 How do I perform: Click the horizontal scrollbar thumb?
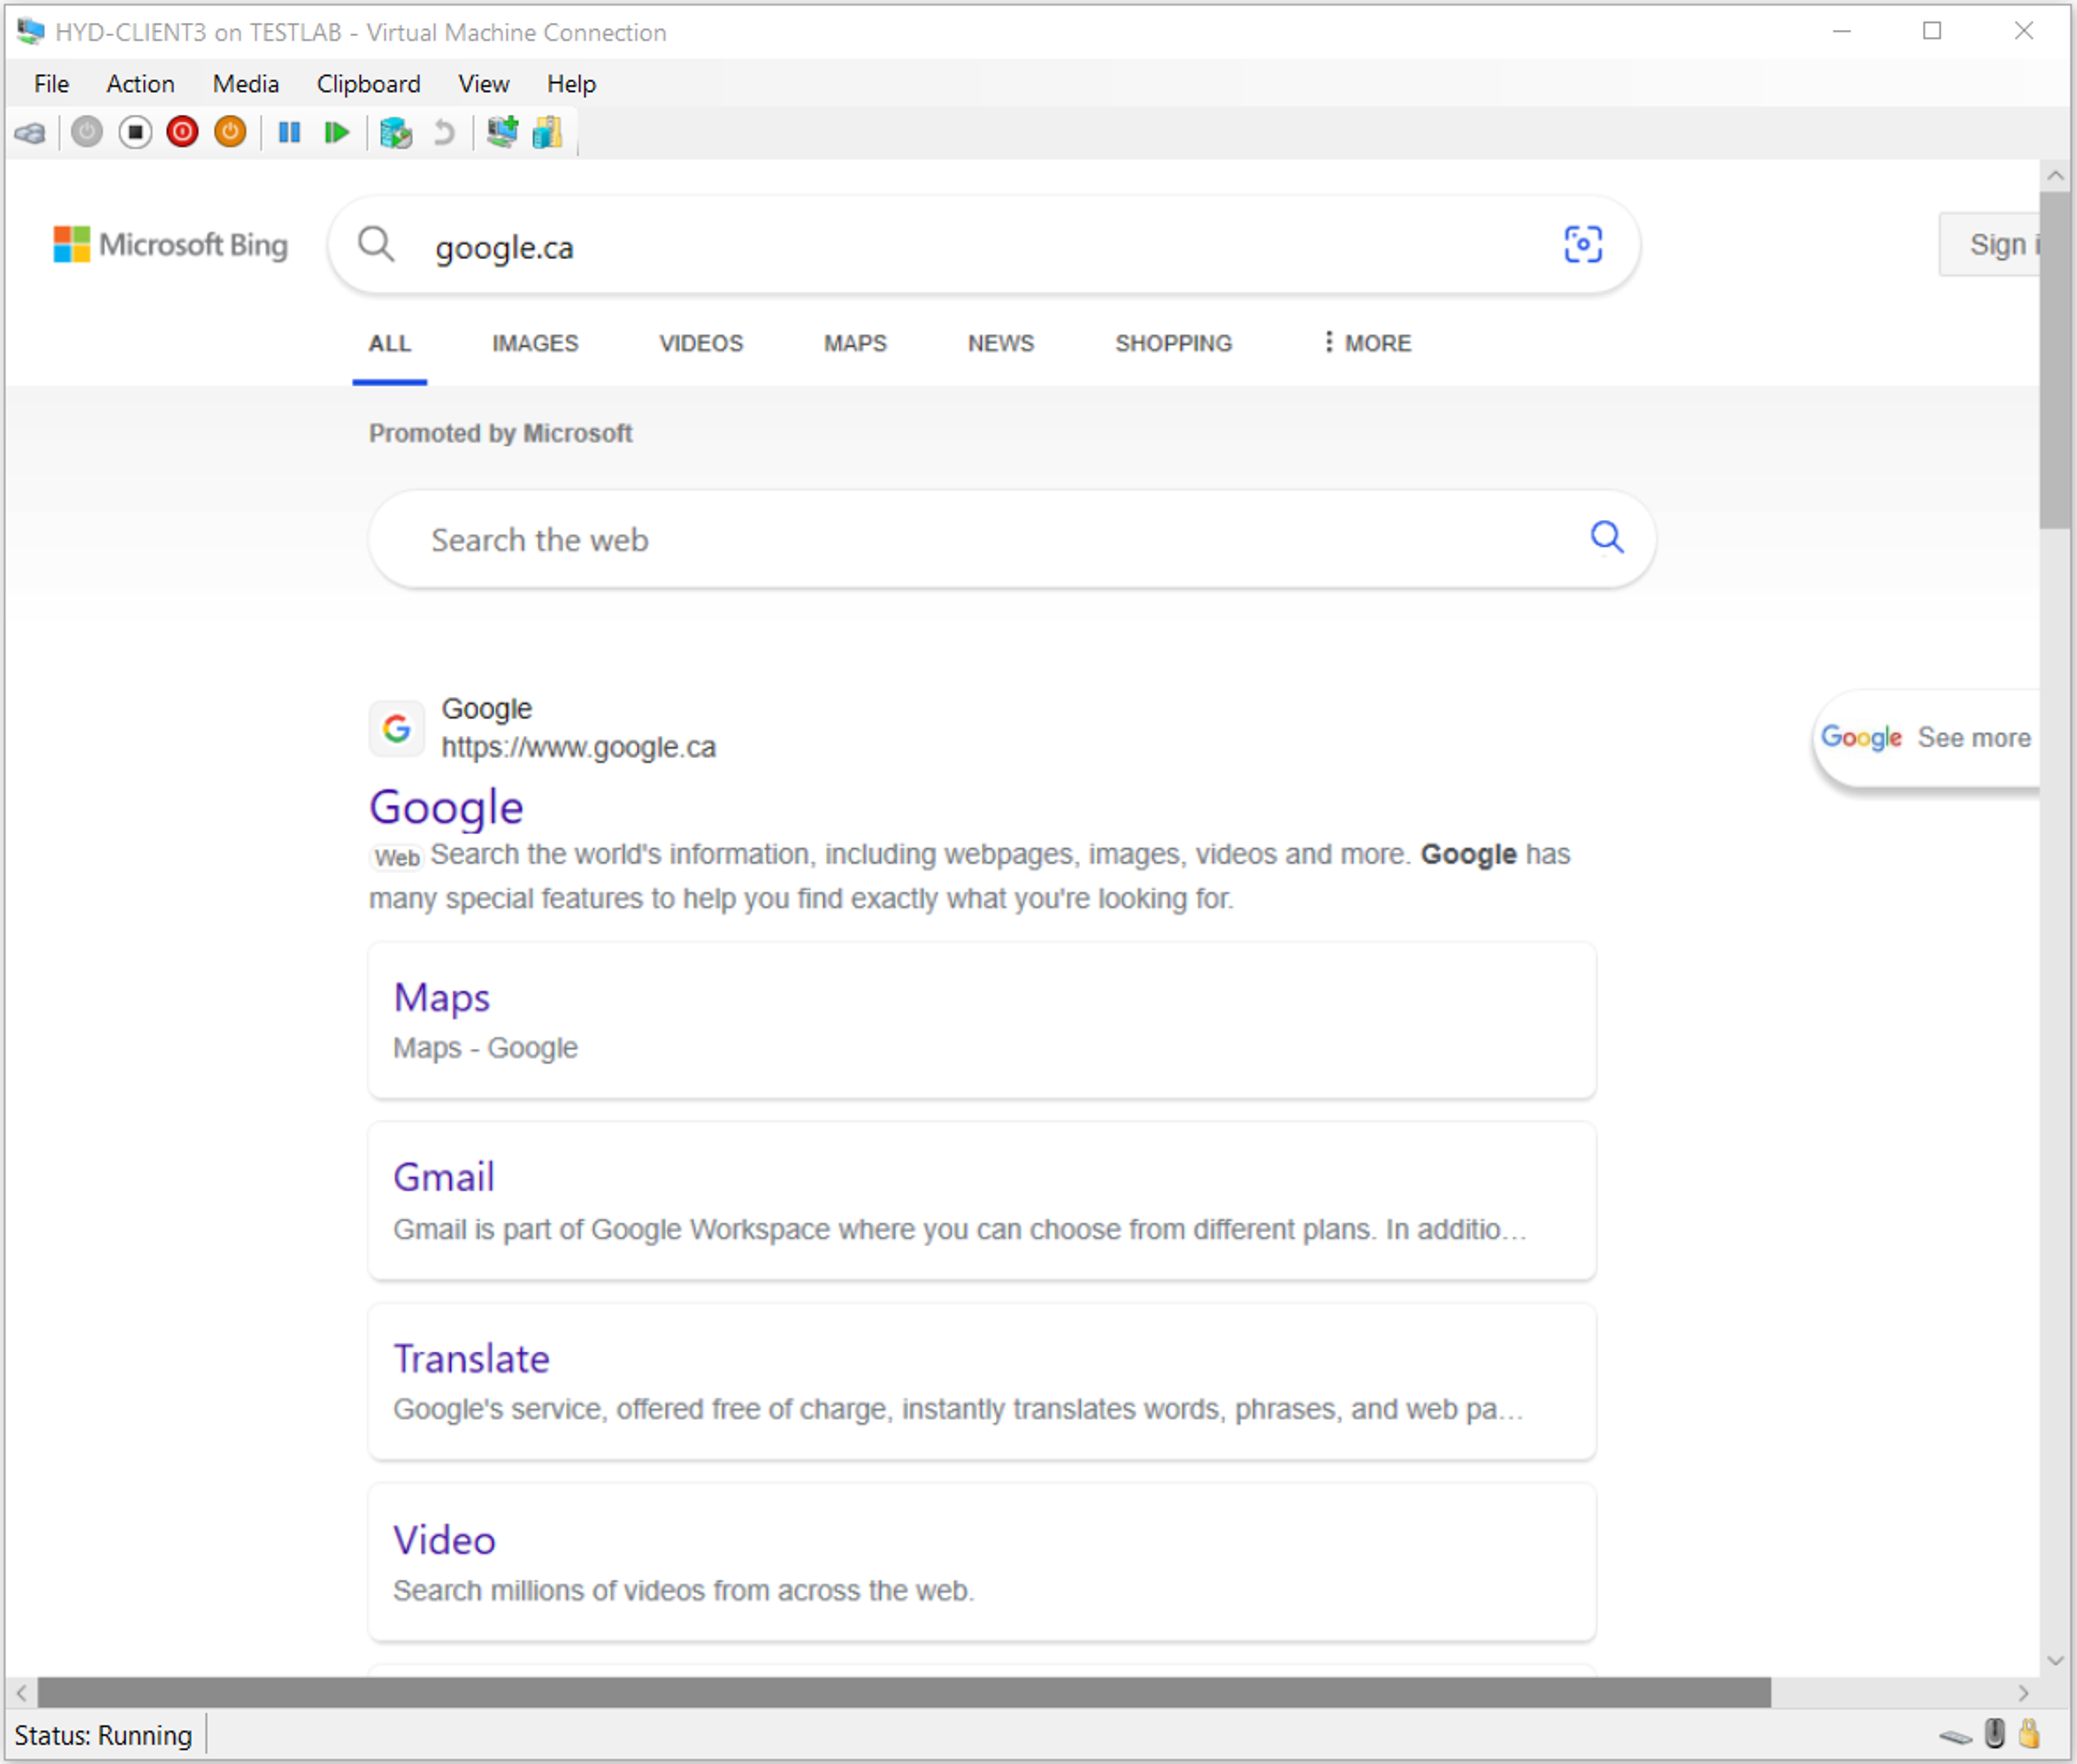(904, 1693)
